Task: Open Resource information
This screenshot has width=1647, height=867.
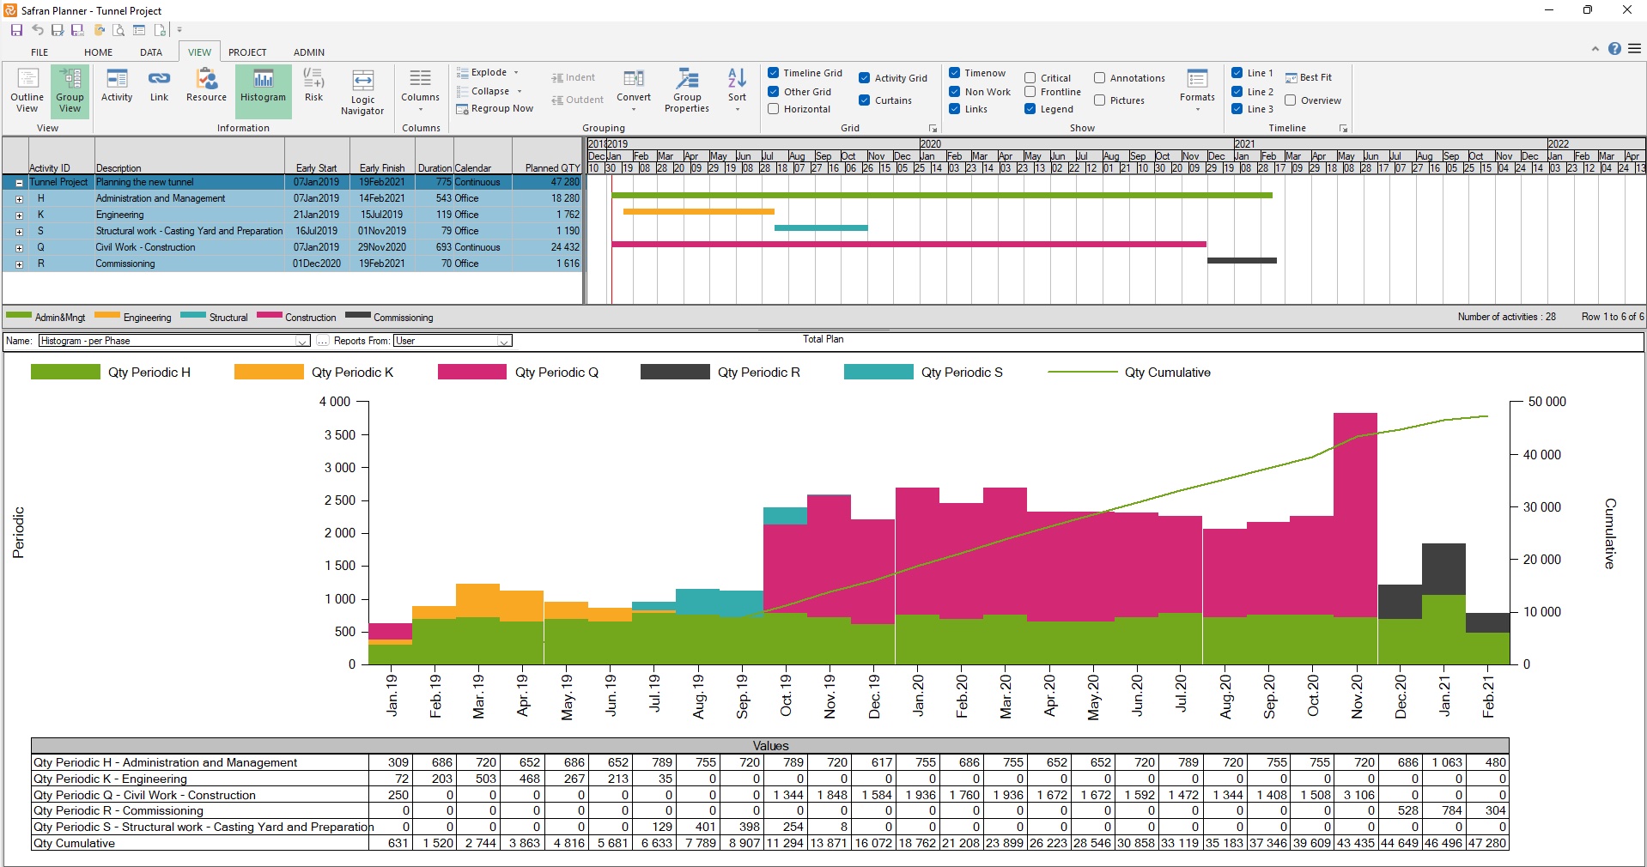Action: point(206,86)
